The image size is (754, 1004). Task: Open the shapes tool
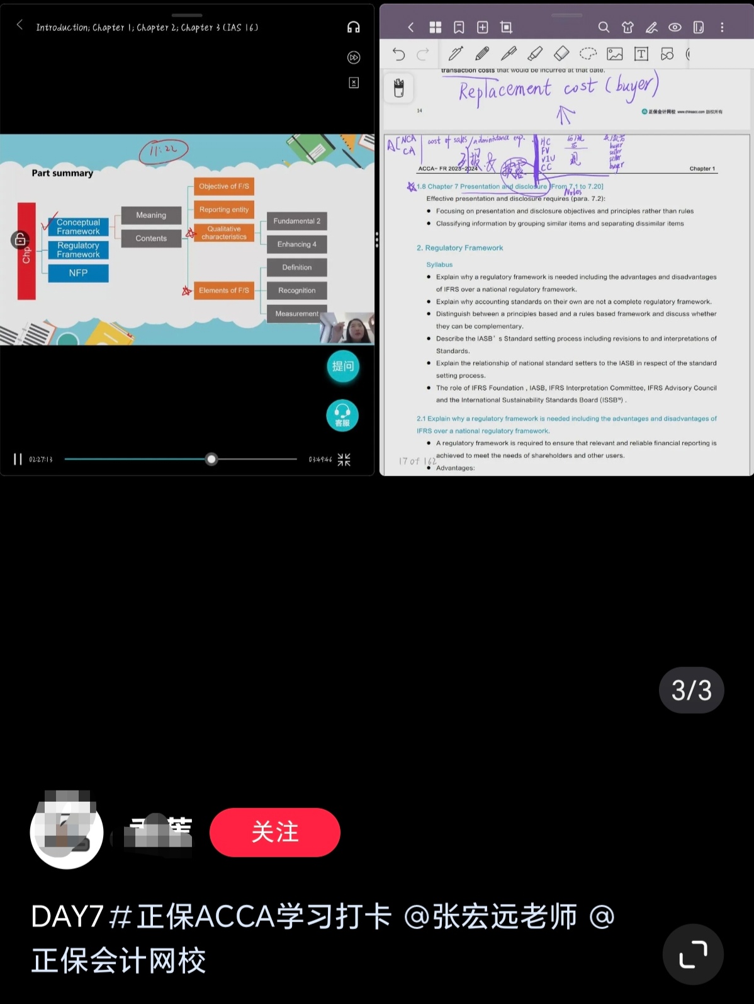click(x=667, y=54)
